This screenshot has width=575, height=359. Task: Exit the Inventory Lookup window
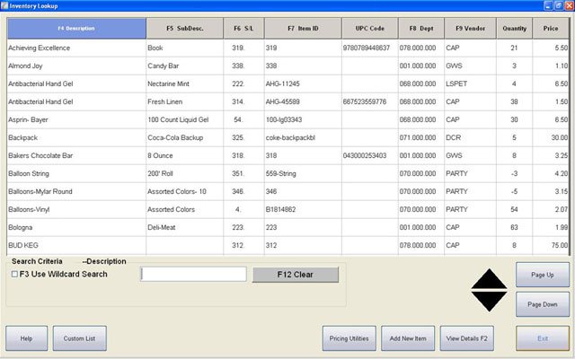543,337
